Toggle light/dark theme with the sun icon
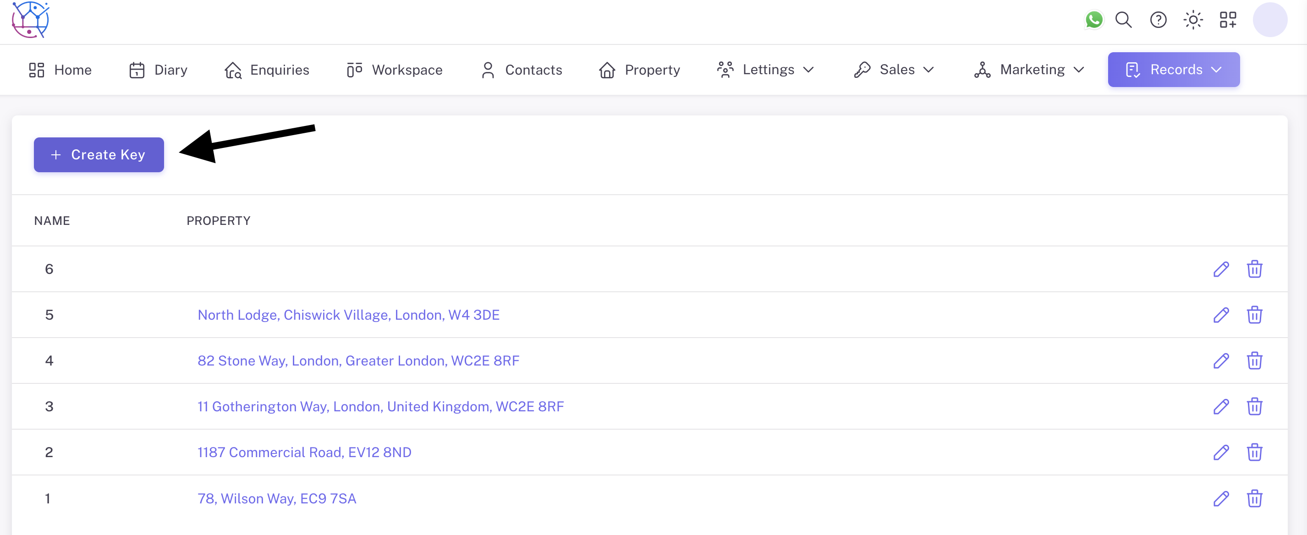This screenshot has height=535, width=1307. 1193,20
